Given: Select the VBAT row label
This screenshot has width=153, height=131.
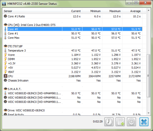Looking at the screenshot, I should tap(11, 72).
